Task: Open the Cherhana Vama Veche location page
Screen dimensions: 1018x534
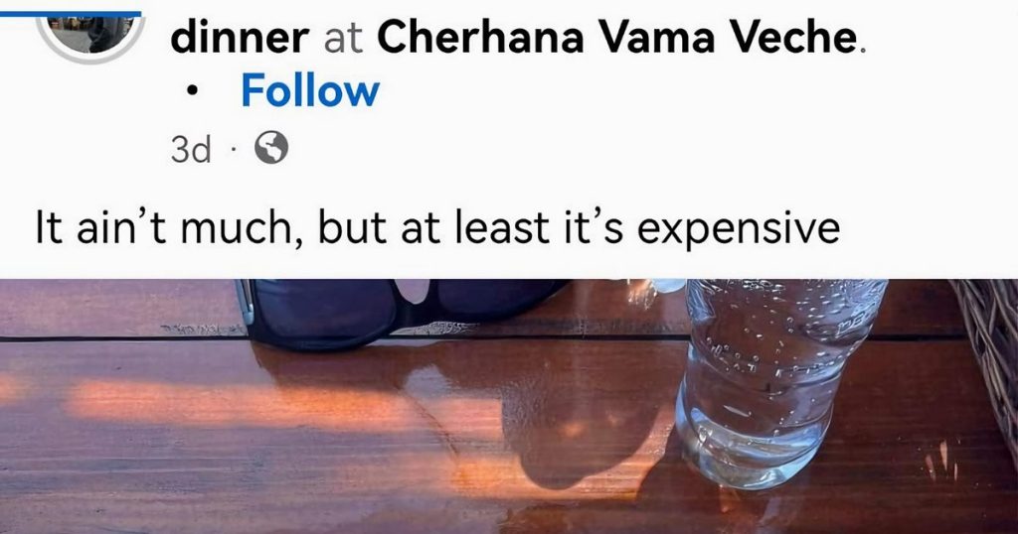Action: [617, 38]
